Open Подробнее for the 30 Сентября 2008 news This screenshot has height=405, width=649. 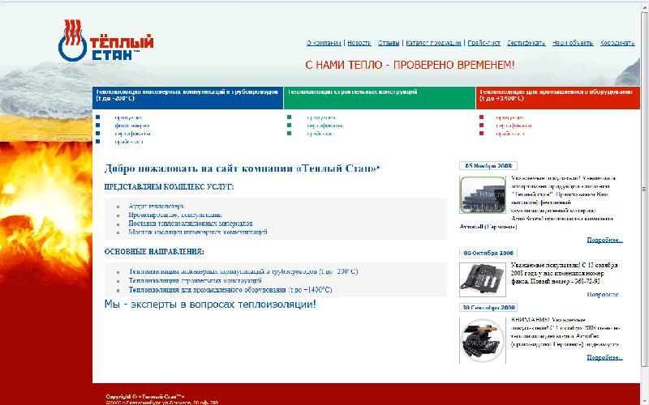tap(604, 357)
